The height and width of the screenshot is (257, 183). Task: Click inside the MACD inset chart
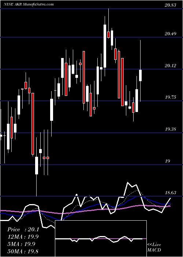pos(101,239)
